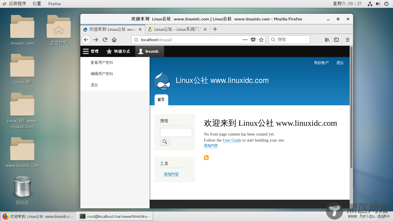Click 退出 link in site header
393x221 pixels.
point(340,63)
